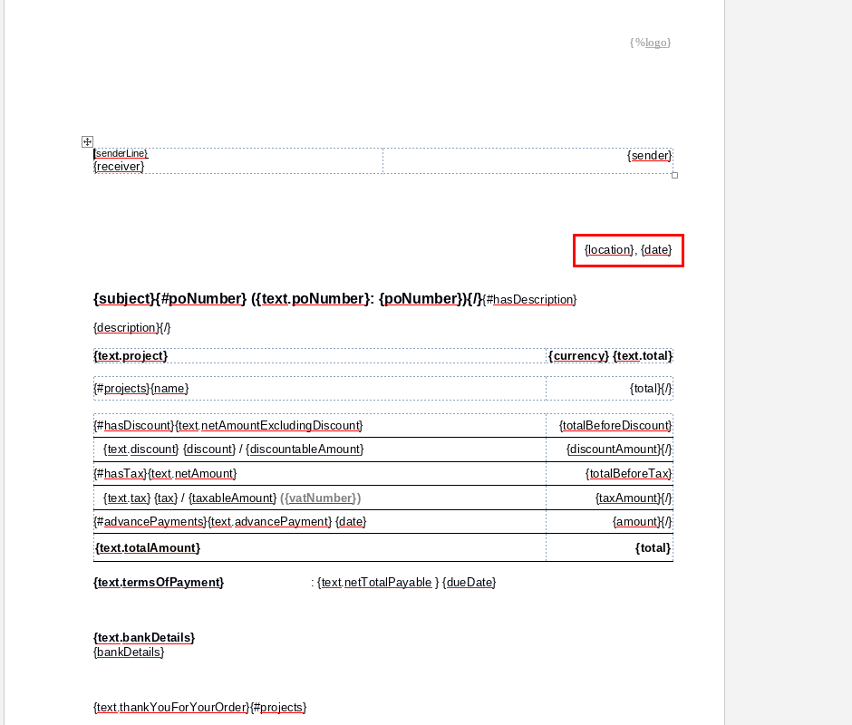Click the table move handle icon
852x725 pixels.
pyautogui.click(x=88, y=142)
